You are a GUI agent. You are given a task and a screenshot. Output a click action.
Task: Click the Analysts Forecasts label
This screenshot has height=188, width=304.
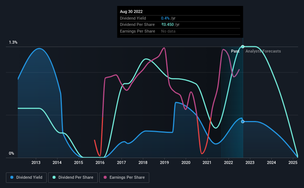pos(263,51)
